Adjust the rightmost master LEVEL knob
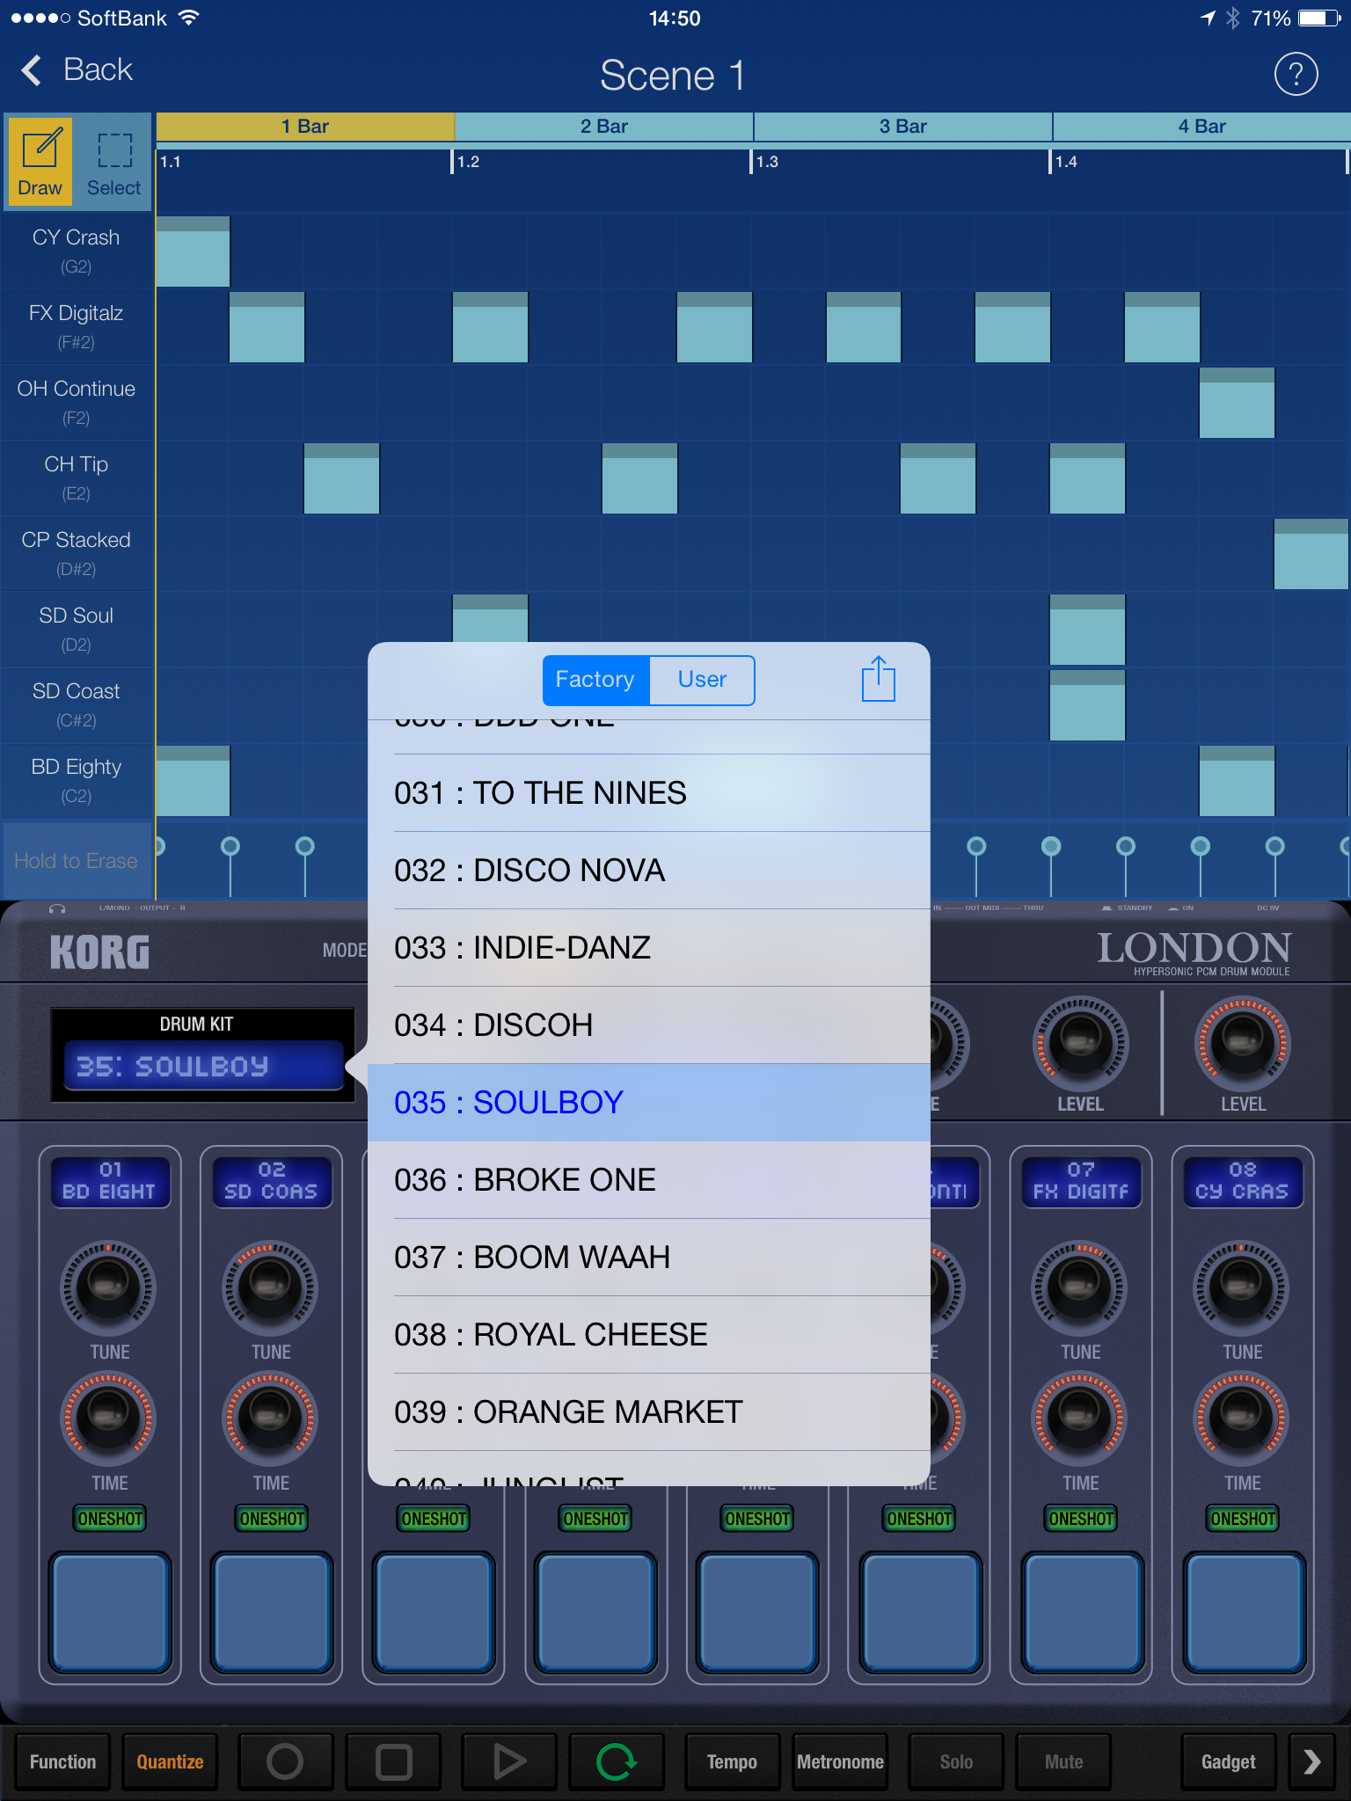Image resolution: width=1351 pixels, height=1801 pixels. pos(1242,1044)
